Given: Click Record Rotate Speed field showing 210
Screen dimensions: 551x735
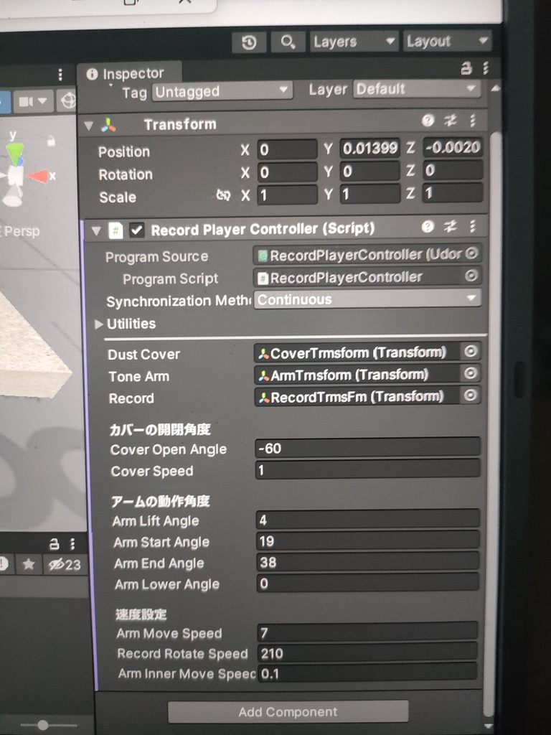Looking at the screenshot, I should pyautogui.click(x=367, y=652).
